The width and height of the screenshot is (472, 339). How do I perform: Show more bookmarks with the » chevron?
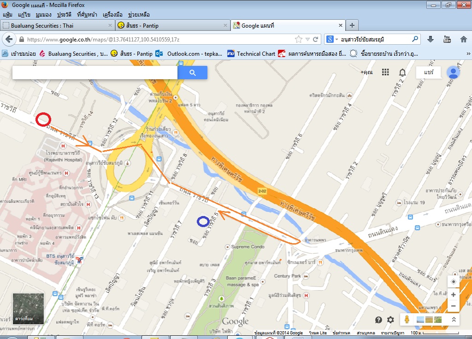tap(468, 54)
